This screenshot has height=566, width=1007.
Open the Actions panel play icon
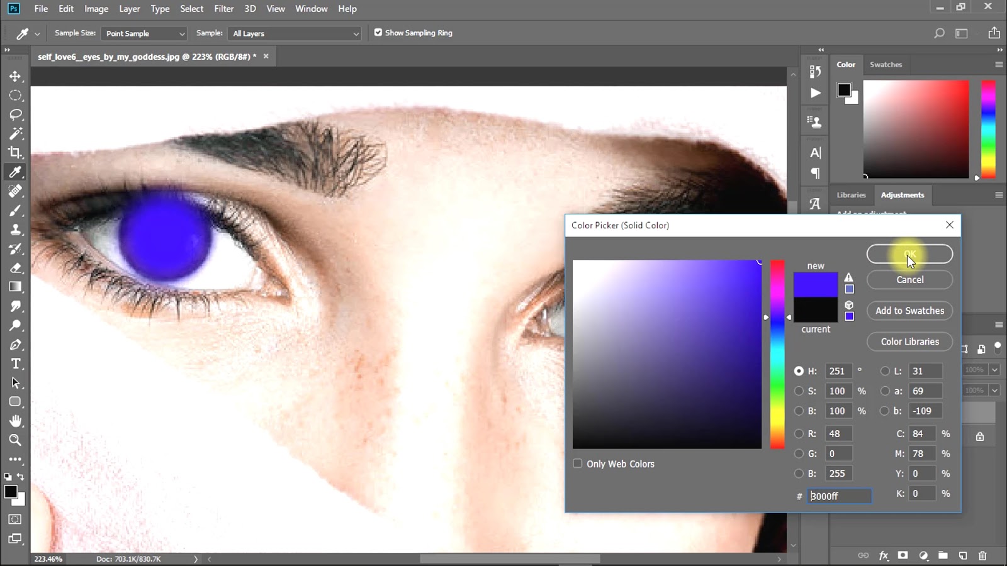coord(814,92)
